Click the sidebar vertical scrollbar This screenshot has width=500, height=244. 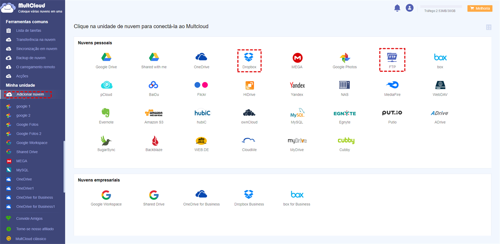[64, 167]
